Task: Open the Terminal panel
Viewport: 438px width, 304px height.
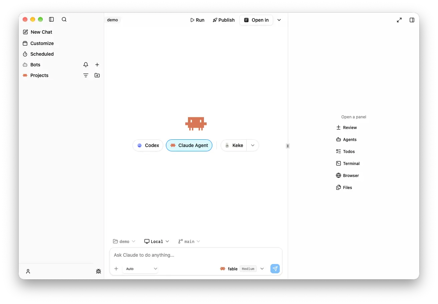Action: coord(348,164)
